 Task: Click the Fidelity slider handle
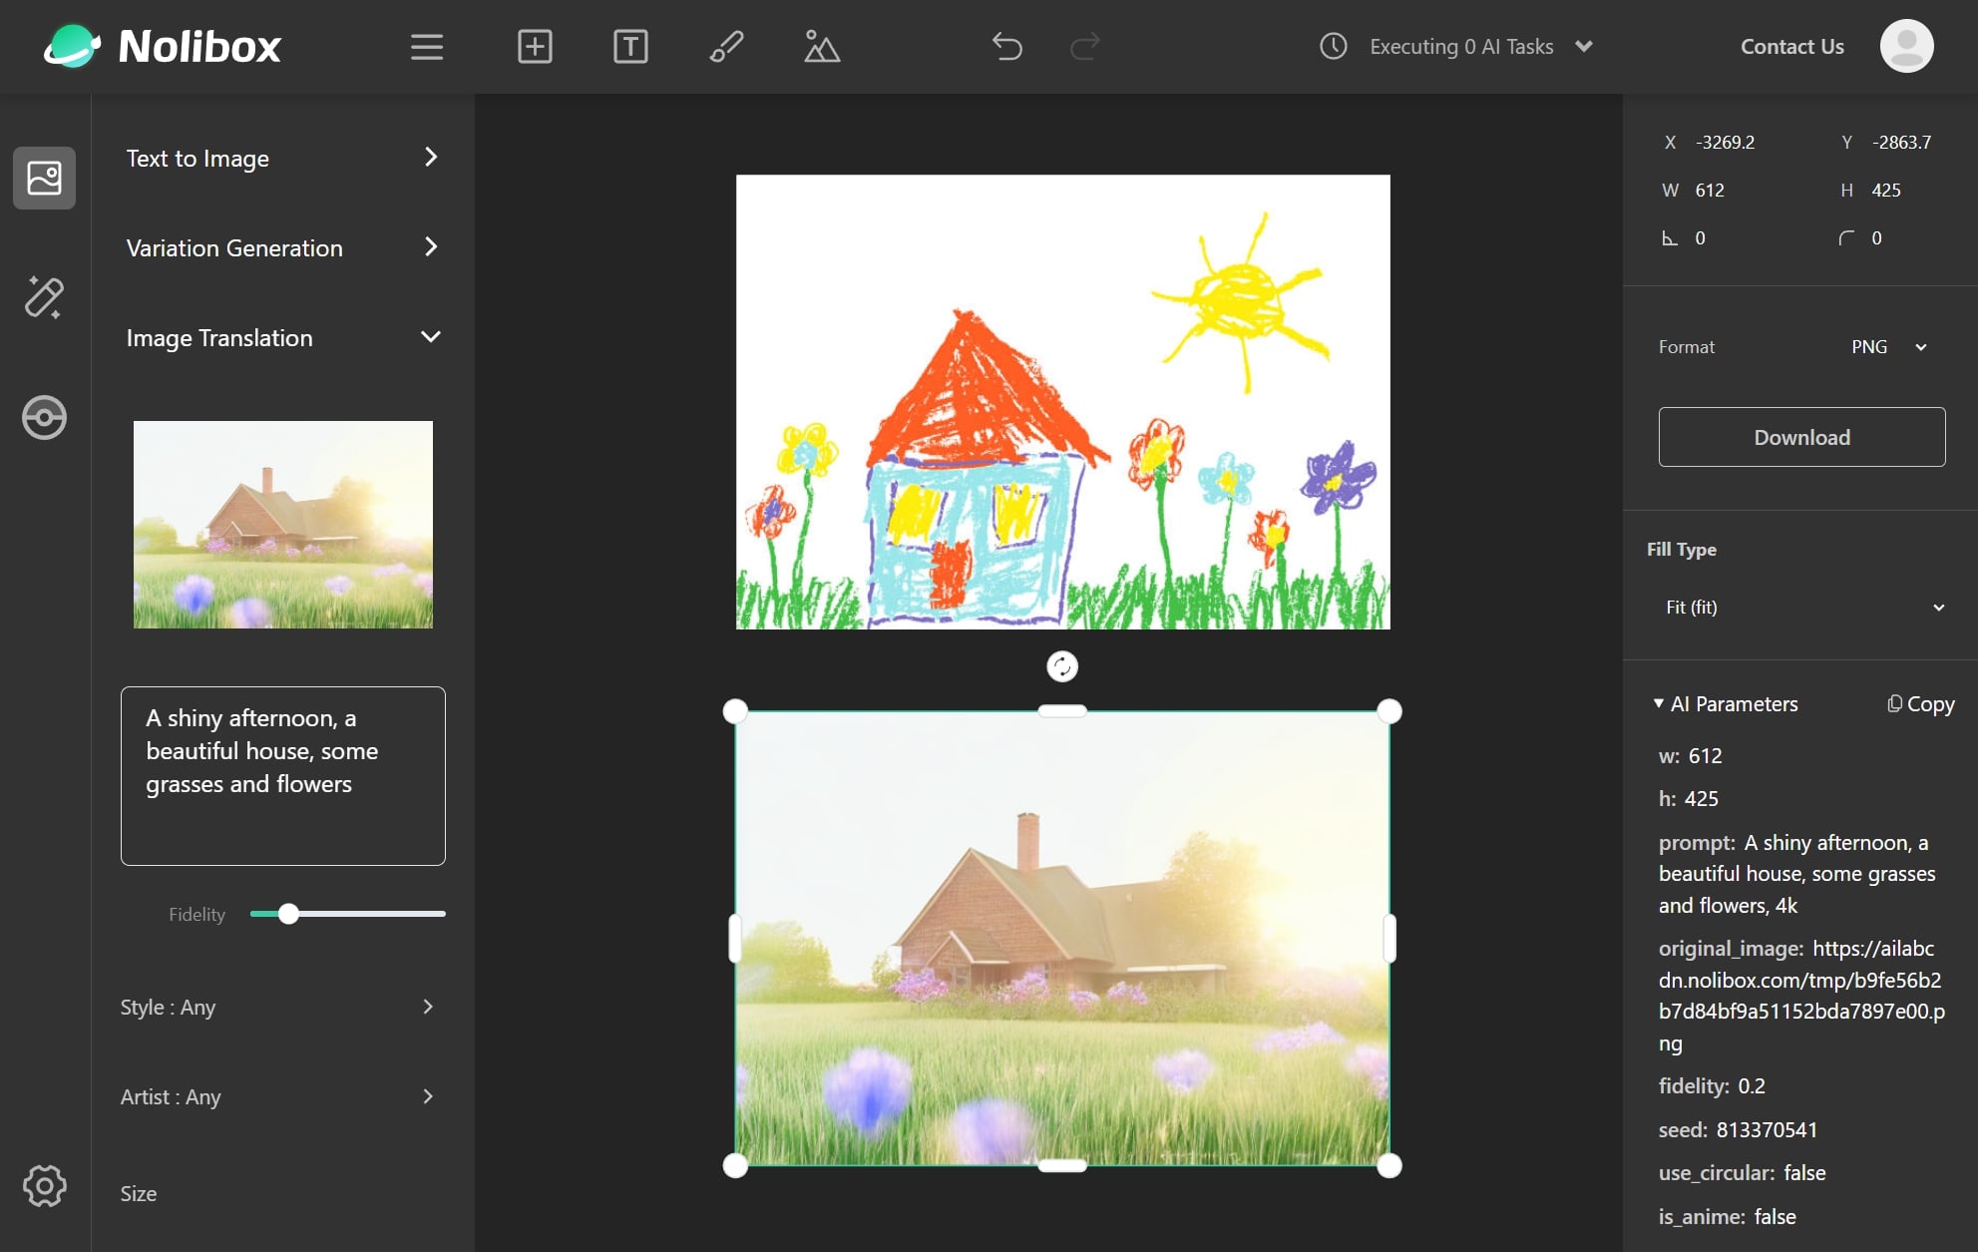pos(288,914)
